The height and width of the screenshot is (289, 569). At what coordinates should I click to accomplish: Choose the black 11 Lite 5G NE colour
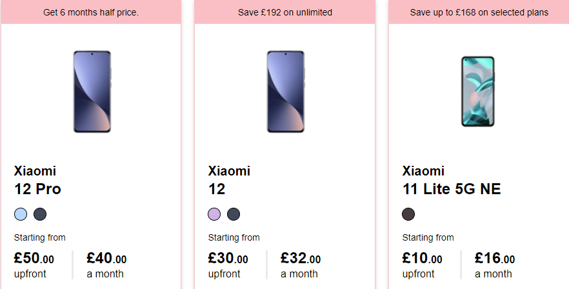[x=408, y=214]
